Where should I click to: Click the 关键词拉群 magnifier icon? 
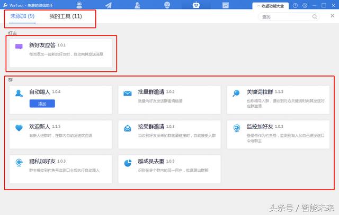(x=236, y=93)
